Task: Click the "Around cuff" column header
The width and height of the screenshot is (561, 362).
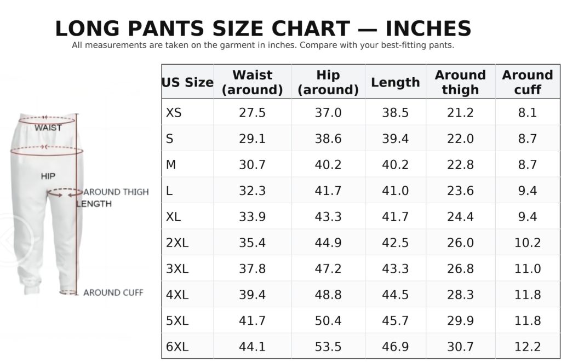Action: [527, 82]
